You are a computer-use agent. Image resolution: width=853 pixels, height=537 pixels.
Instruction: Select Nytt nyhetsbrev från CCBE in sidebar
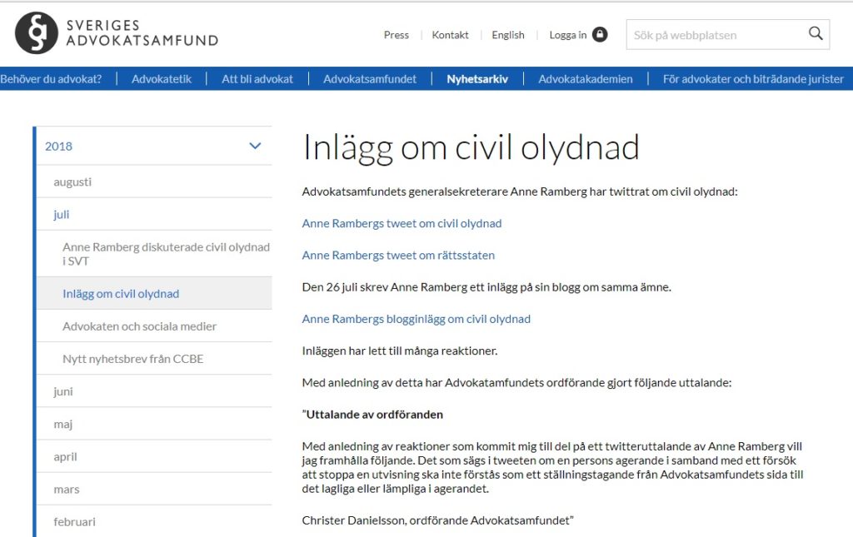click(x=132, y=359)
